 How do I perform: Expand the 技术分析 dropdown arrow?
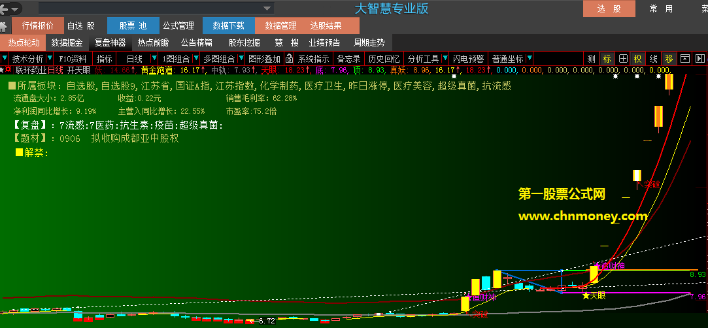pos(50,59)
